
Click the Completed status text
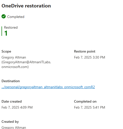(x=16, y=17)
